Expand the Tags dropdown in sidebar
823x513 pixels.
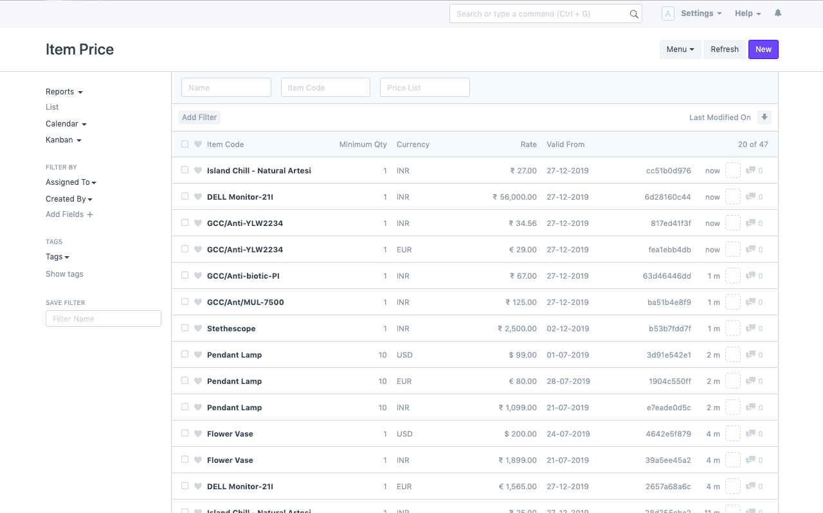[57, 257]
